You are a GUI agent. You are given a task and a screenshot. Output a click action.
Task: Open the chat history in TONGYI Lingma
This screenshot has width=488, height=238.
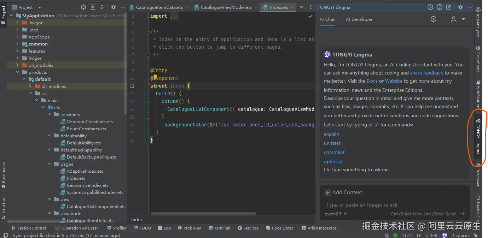click(430, 7)
